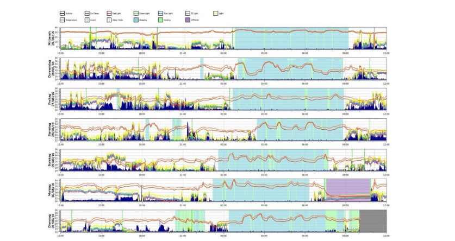Click the Ext Temp. legend swatch
The height and width of the screenshot is (241, 455).
click(87, 14)
